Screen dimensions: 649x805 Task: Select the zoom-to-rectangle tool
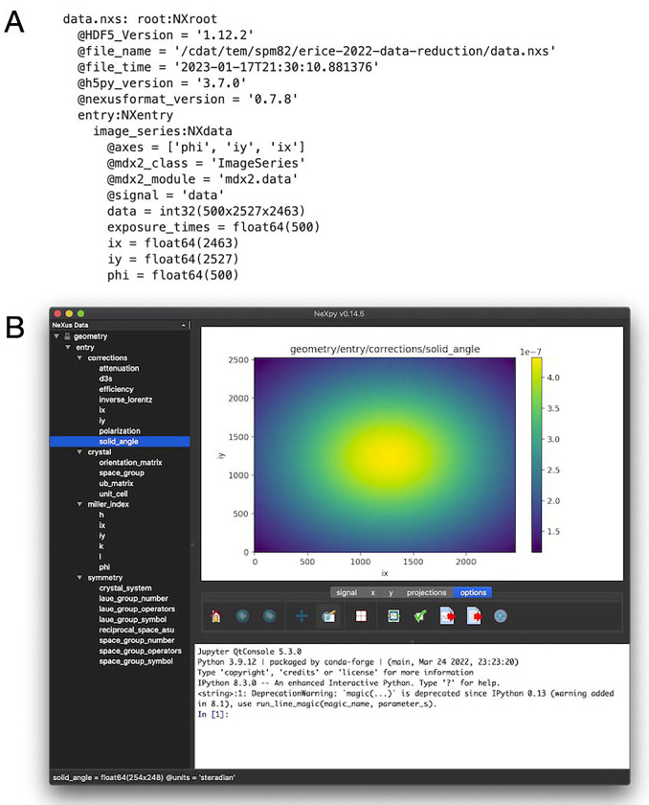pyautogui.click(x=328, y=616)
